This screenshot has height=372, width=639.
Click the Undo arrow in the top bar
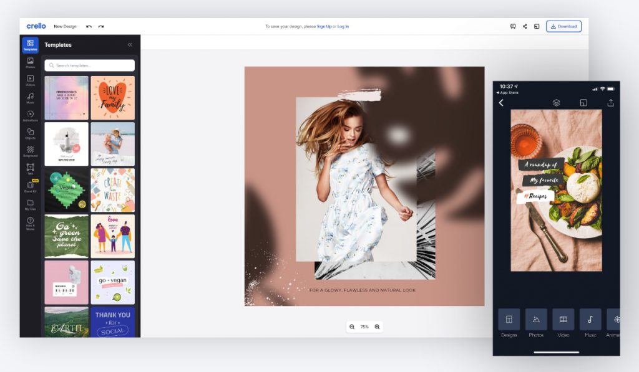[x=89, y=26]
